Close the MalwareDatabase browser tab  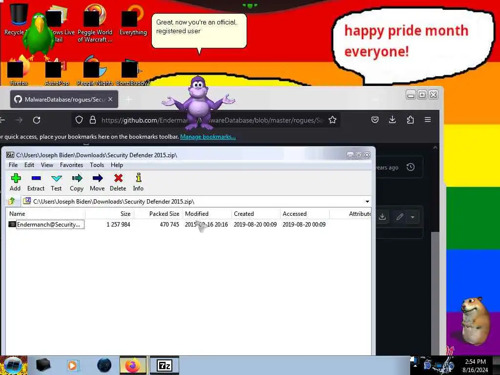coord(110,99)
